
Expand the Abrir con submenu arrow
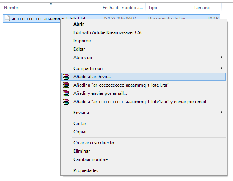(221, 57)
